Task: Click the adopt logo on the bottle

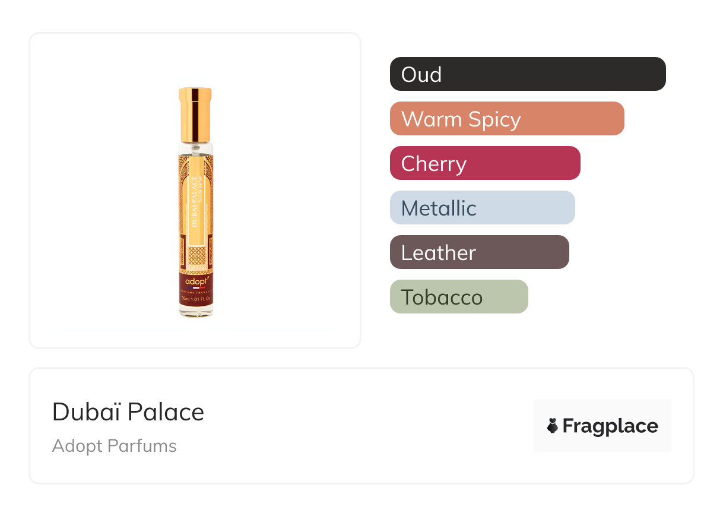Action: 195,280
